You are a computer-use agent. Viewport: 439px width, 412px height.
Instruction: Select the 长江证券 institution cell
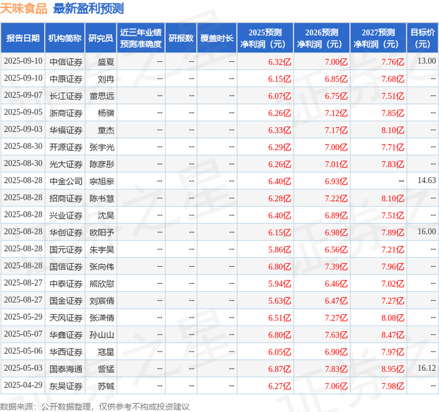point(66,96)
